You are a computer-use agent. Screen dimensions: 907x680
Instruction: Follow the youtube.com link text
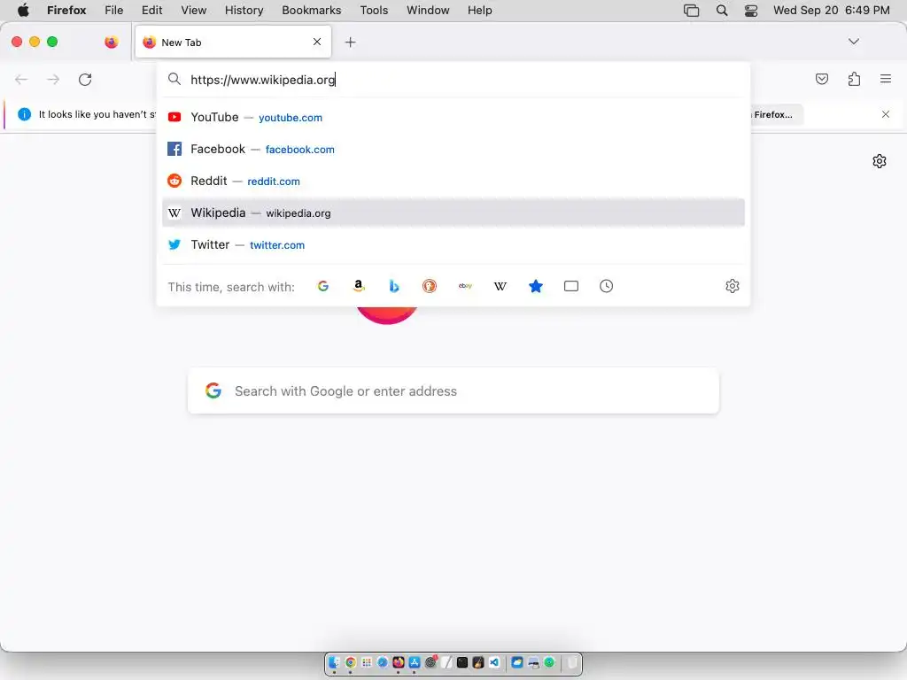point(291,118)
